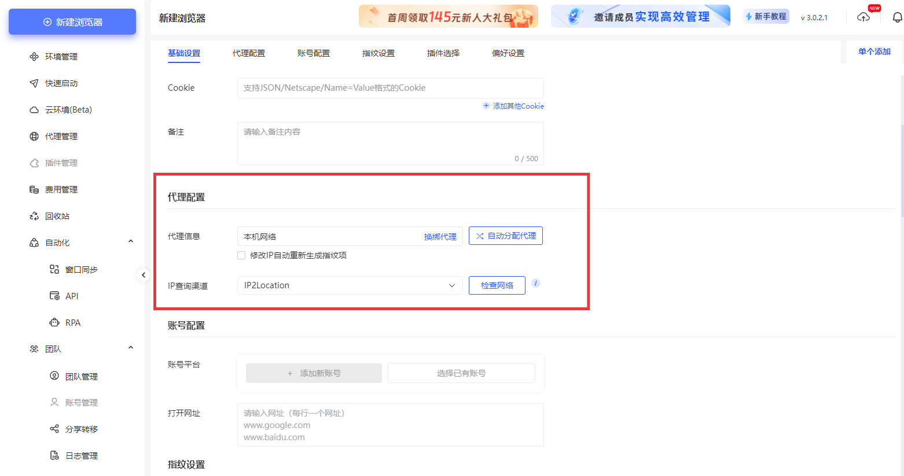Viewport: 904px width, 476px height.
Task: Click the 自动分配代理 button
Action: pos(505,236)
